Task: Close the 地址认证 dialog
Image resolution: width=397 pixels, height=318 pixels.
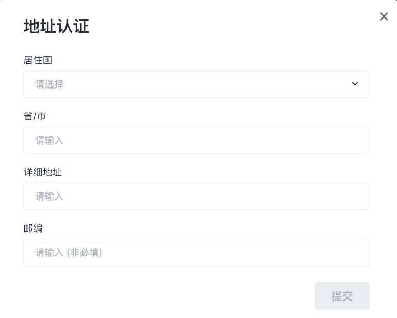Action: click(x=384, y=16)
